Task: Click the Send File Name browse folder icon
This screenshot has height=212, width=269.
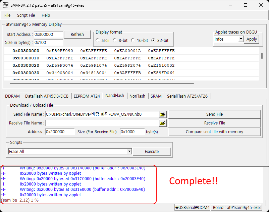Action: coord(163,114)
